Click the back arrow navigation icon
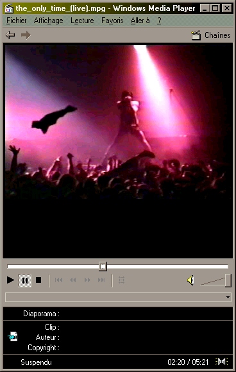Screen dimensions: 236x372 [10, 35]
